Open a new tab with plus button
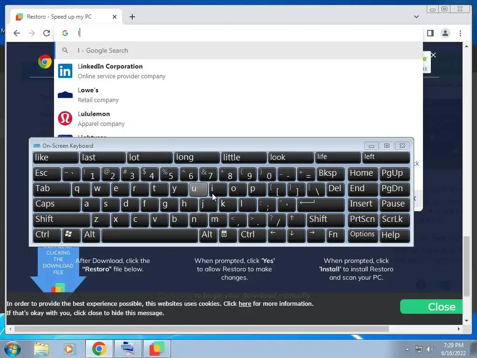This screenshot has height=358, width=477. pyautogui.click(x=132, y=17)
